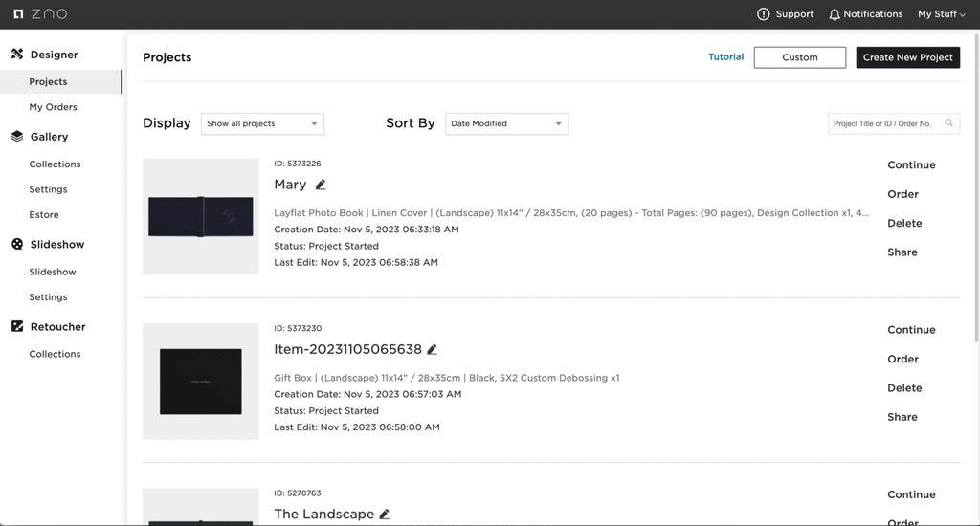
Task: Click Creation Date: Nov 5, 2023 06:57:03 AM
Action: tap(367, 394)
